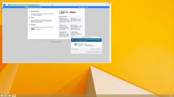
Task: Click the '1. Download' heading
Action: (x=34, y=11)
